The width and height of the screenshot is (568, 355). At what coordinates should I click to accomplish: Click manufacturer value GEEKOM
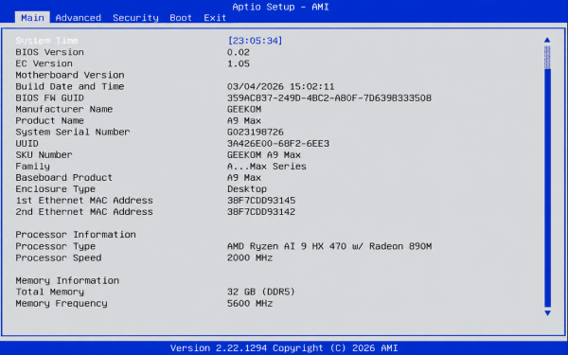click(244, 110)
